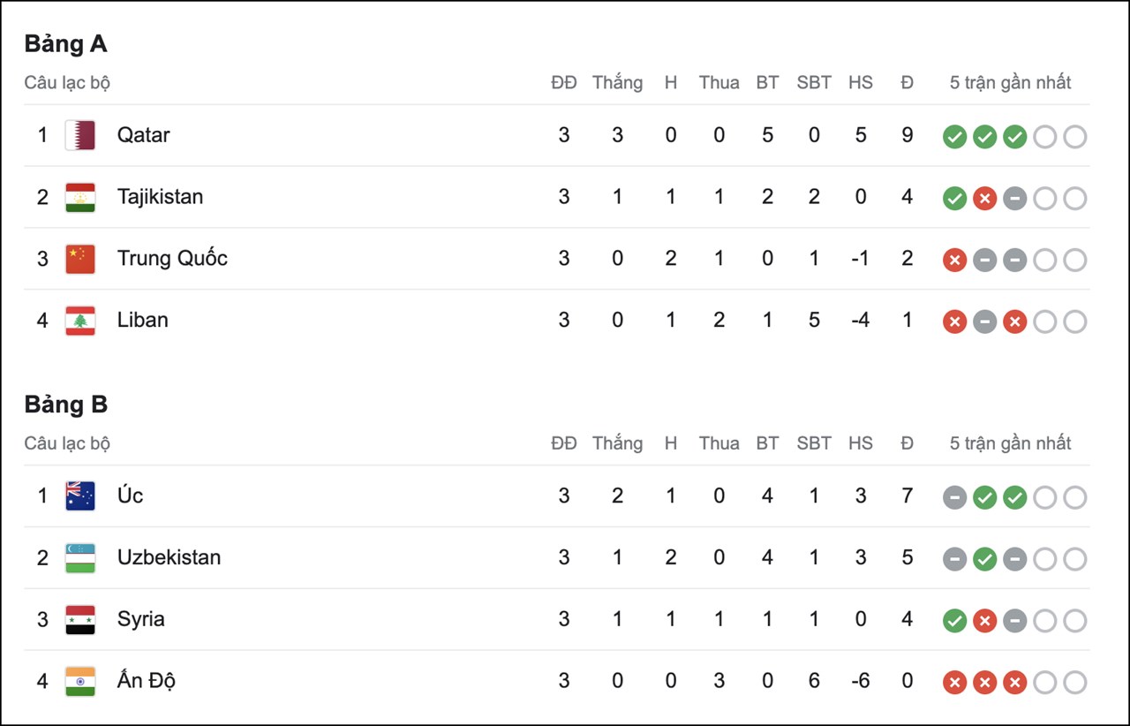The width and height of the screenshot is (1130, 726).
Task: Select the Tajikistan team name
Action: (160, 197)
